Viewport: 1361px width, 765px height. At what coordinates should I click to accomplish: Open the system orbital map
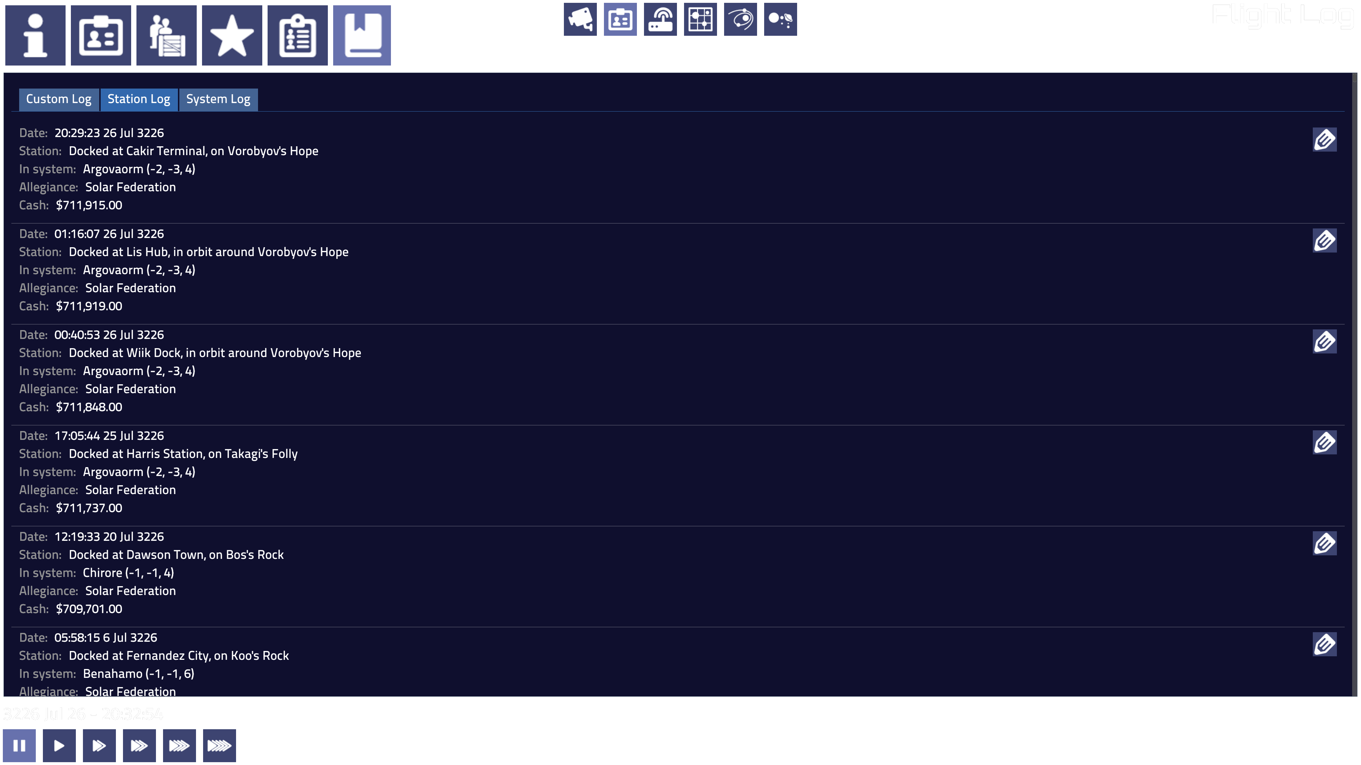click(740, 19)
